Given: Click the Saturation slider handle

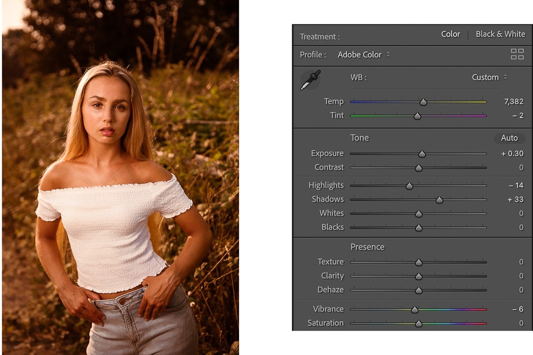Looking at the screenshot, I should (x=418, y=323).
